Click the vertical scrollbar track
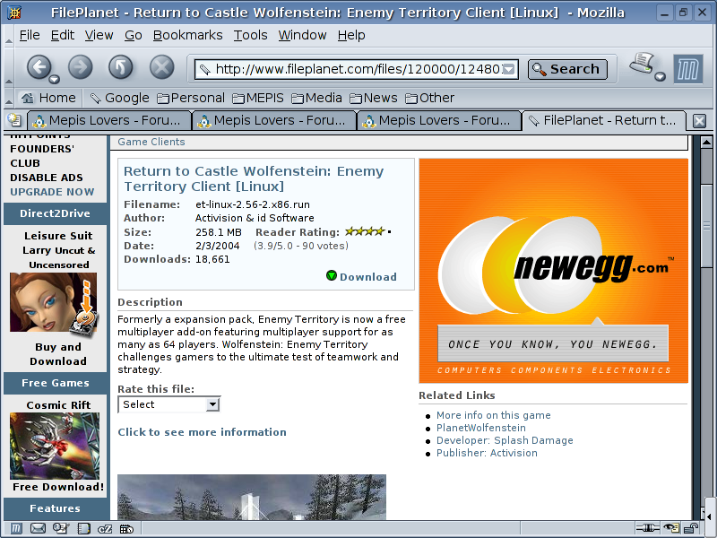 [x=706, y=359]
